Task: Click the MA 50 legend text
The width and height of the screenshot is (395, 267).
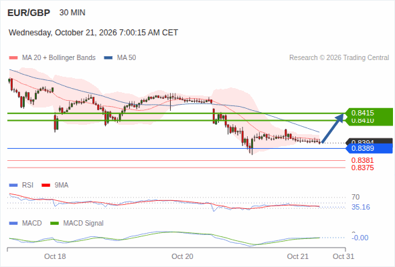Action: tap(127, 58)
